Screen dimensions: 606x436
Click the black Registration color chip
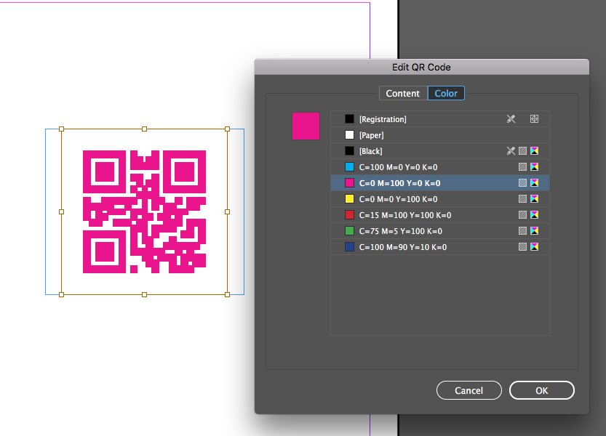(x=349, y=119)
